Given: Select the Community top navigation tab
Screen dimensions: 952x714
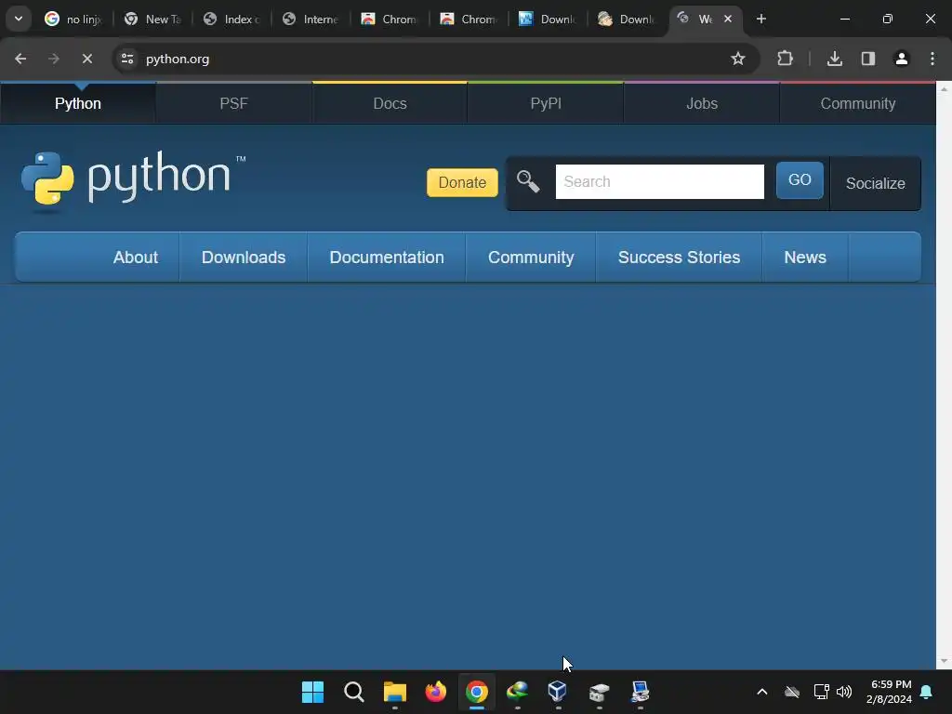Looking at the screenshot, I should 858,103.
